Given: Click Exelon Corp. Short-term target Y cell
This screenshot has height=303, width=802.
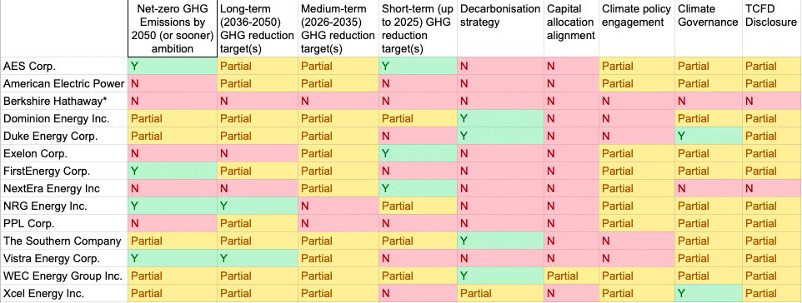Looking at the screenshot, I should coord(418,153).
